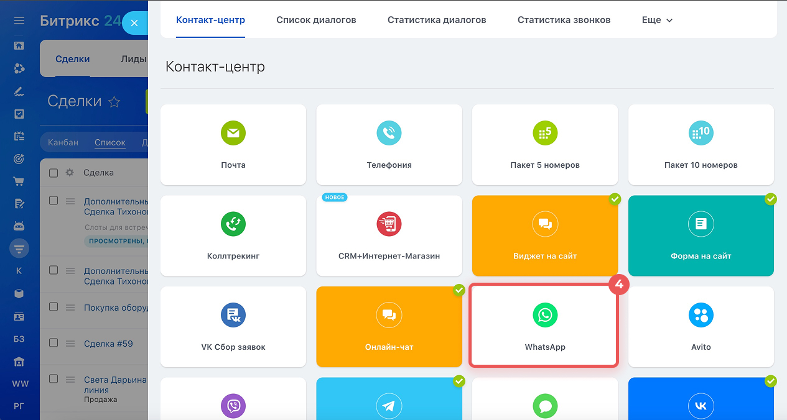The image size is (787, 420).
Task: Open the Avito channel card
Action: [x=701, y=327]
